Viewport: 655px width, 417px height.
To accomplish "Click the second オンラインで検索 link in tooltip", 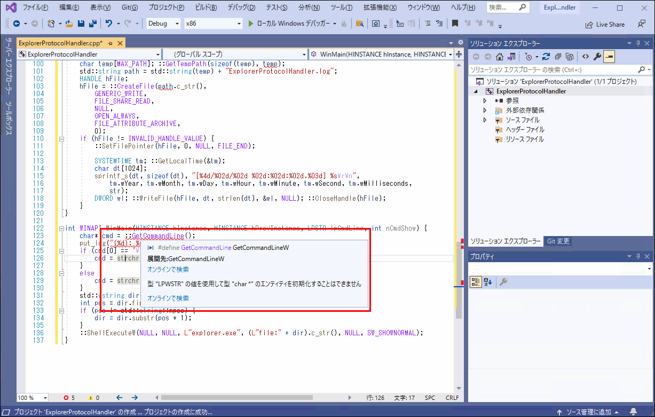I will [x=168, y=298].
